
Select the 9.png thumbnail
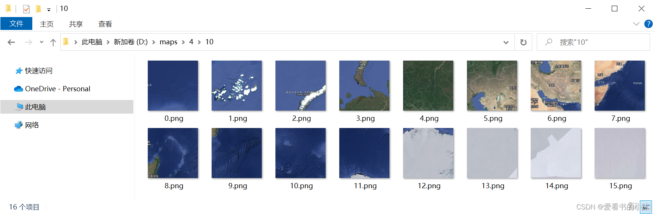pos(237,153)
